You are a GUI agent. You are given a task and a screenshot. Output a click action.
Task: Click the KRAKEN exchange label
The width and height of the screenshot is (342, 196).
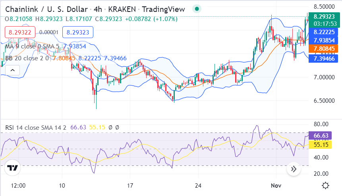122,10
